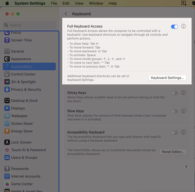Show info for Slow Keys
195x192 pixels.
click(183, 111)
